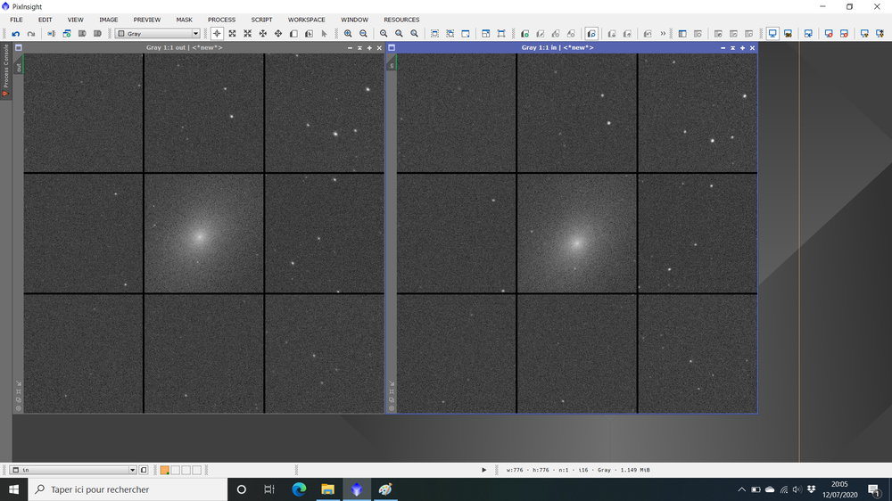Toggle the orange workspace square in status bar

164,471
